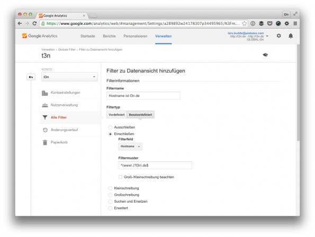This screenshot has height=237, width=315.
Task: Select the Ausschließen radio option
Action: click(x=110, y=127)
